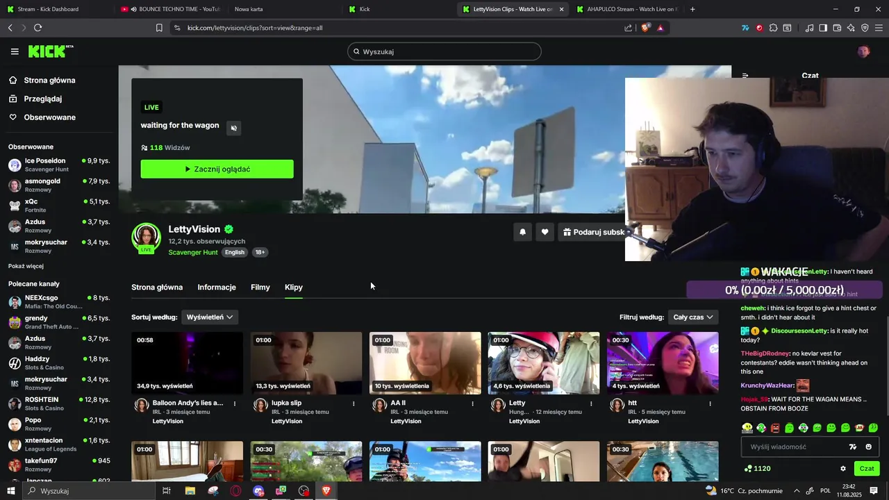Play the Balloon Andy's lies clip thumbnail
The image size is (889, 500).
click(188, 363)
